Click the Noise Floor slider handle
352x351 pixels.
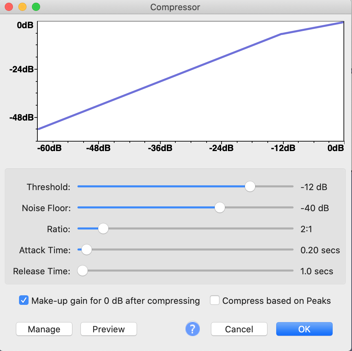(219, 207)
